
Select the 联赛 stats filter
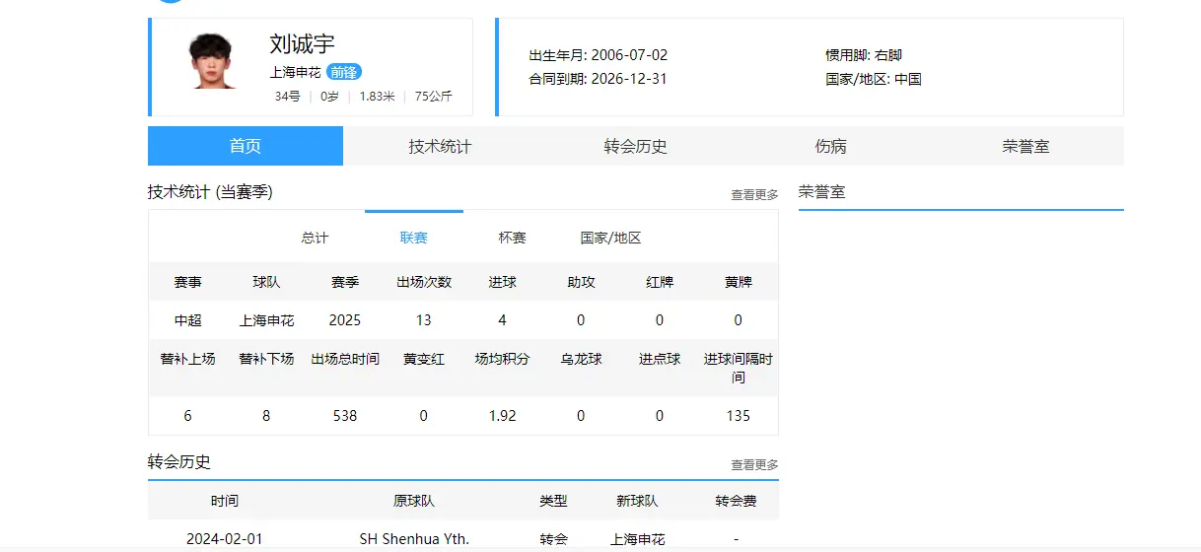[x=413, y=238]
